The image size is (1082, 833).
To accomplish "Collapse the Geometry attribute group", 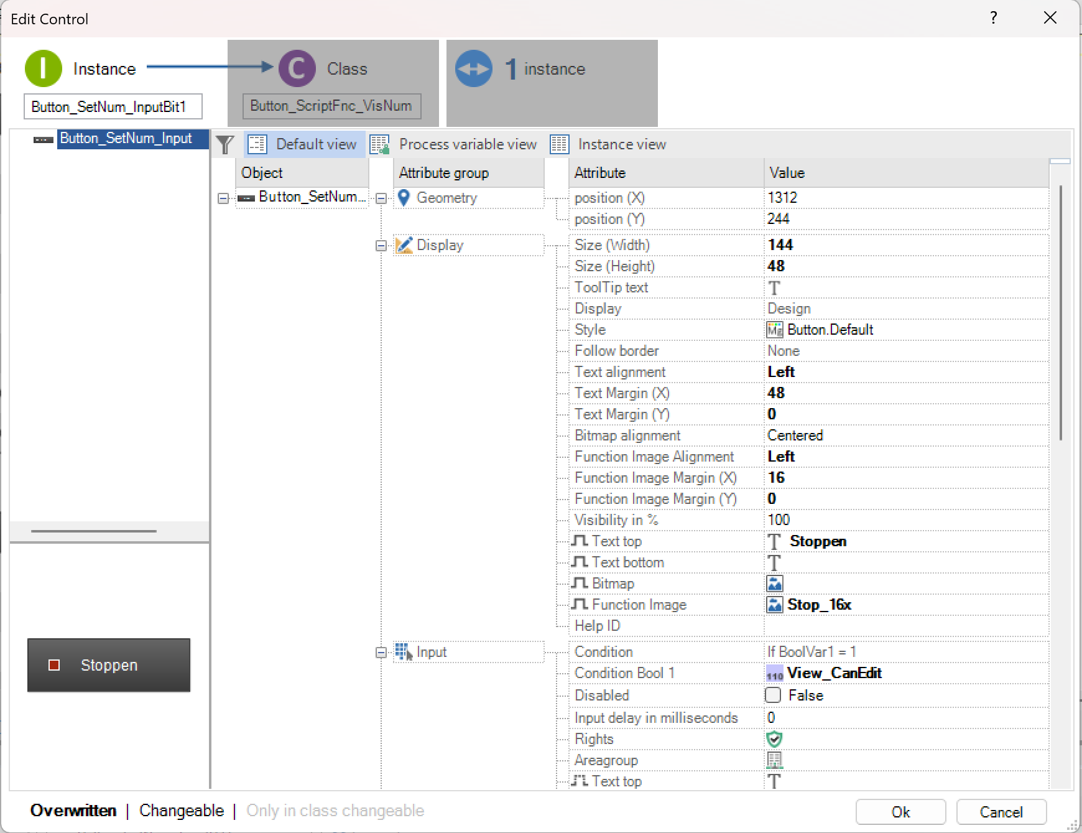I will (381, 198).
